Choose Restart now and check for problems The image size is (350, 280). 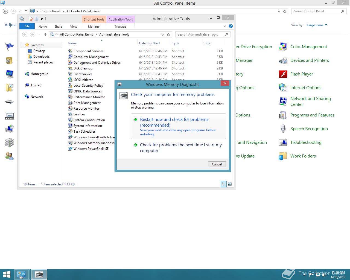(179, 126)
